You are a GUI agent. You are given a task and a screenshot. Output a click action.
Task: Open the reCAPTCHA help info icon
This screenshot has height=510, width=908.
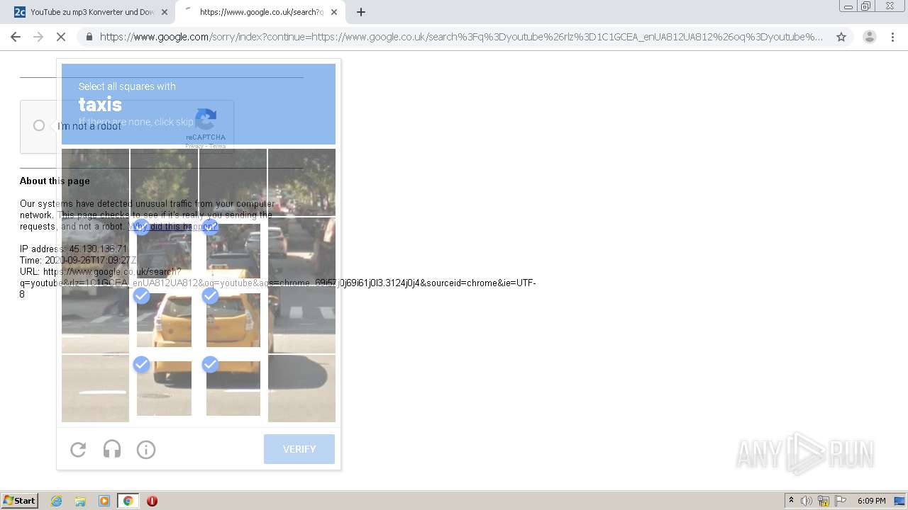(x=146, y=449)
